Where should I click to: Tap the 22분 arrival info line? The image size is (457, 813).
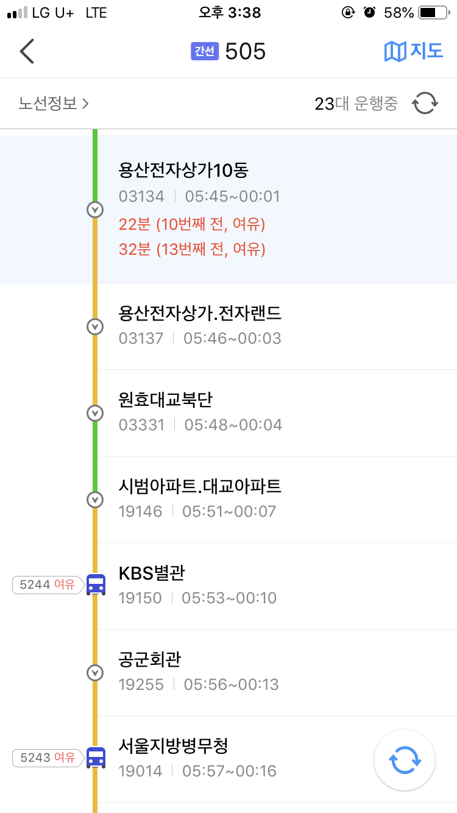point(192,224)
